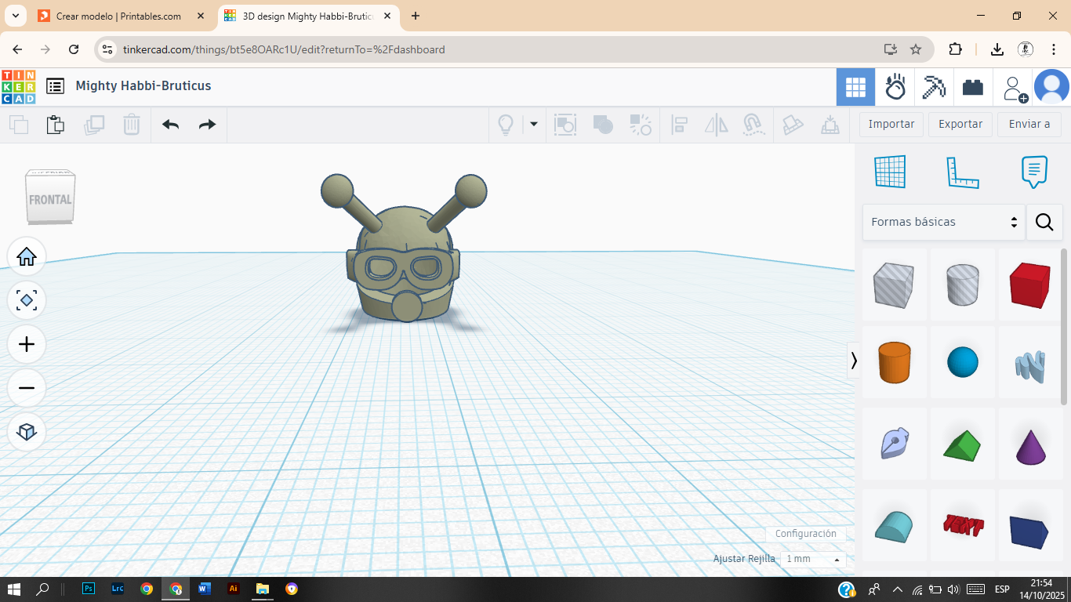Collapse the shapes panel arrow
This screenshot has height=602, width=1071.
854,361
